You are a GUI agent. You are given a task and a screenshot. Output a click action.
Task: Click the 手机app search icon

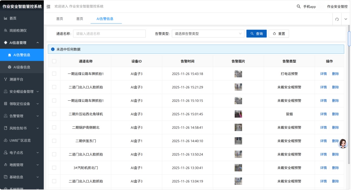pyautogui.click(x=298, y=7)
